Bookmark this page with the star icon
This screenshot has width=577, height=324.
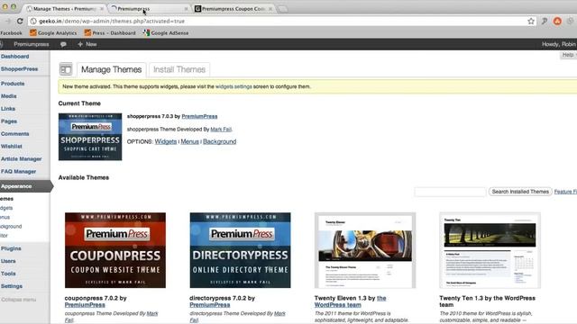tap(531, 22)
